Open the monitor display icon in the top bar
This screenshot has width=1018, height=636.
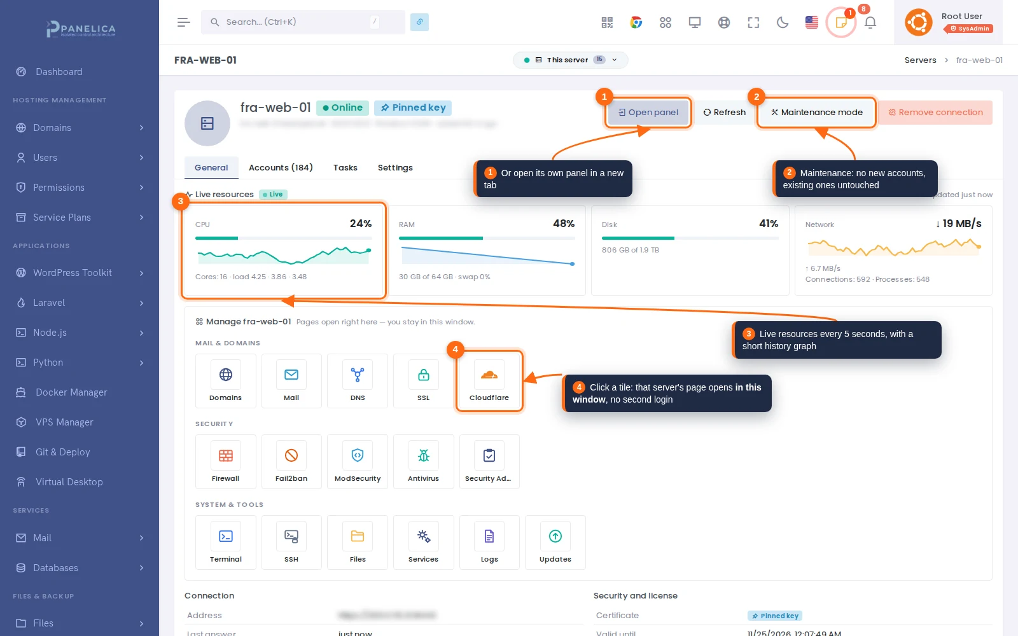[695, 22]
